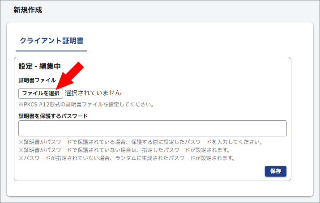This screenshot has height=203, width=320.
Task: Click the 新規作成 page heading
Action: click(28, 10)
